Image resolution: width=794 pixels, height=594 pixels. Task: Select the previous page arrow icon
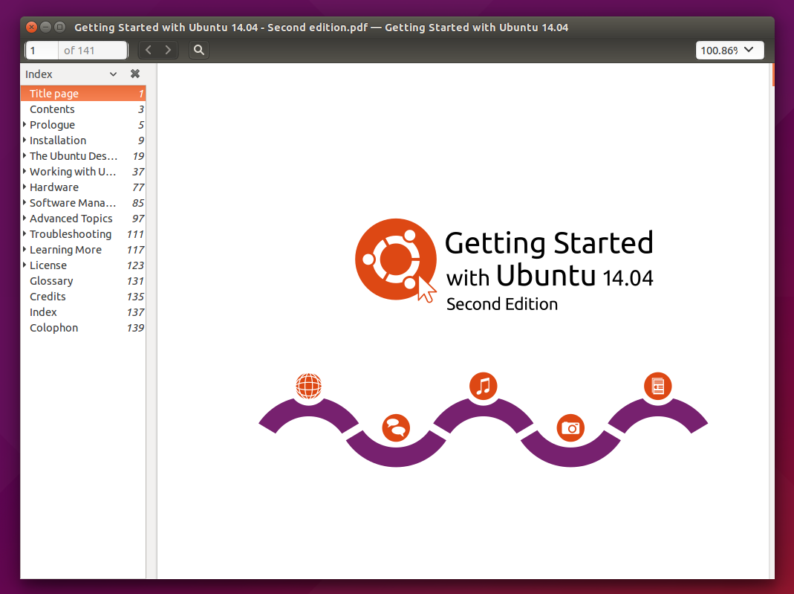pyautogui.click(x=148, y=50)
